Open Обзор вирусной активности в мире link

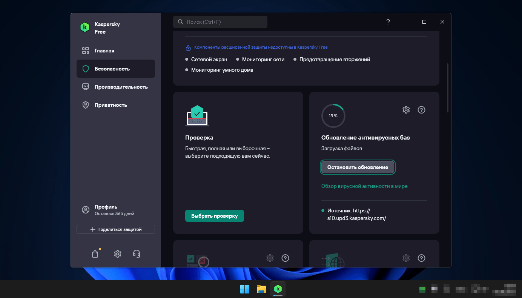point(364,186)
